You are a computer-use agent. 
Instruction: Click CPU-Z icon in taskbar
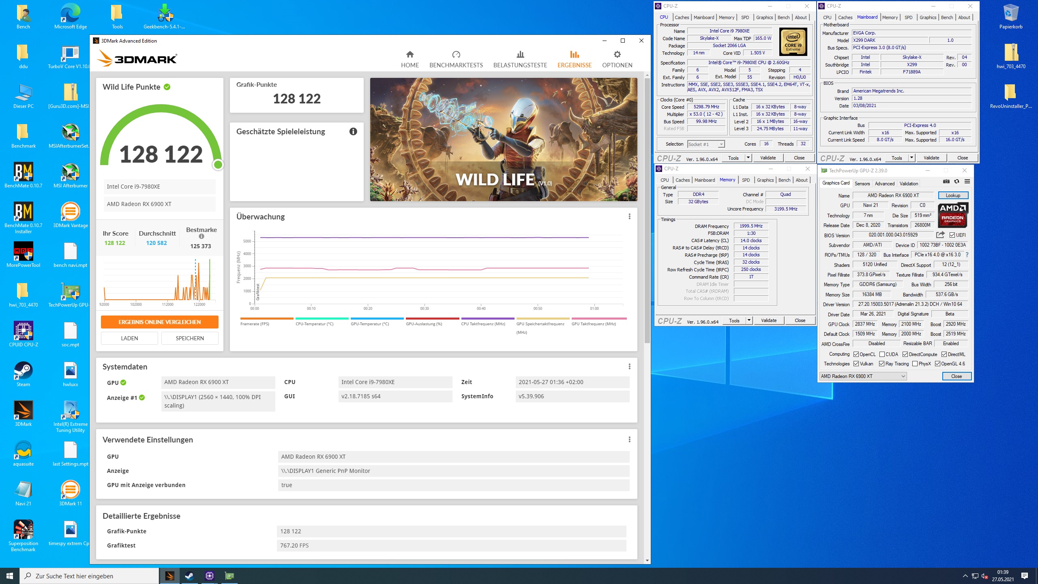(x=209, y=576)
